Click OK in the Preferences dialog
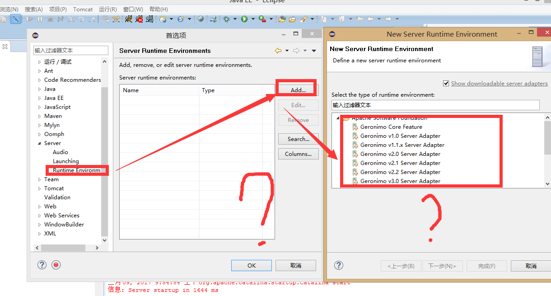The width and height of the screenshot is (551, 296). pyautogui.click(x=252, y=265)
